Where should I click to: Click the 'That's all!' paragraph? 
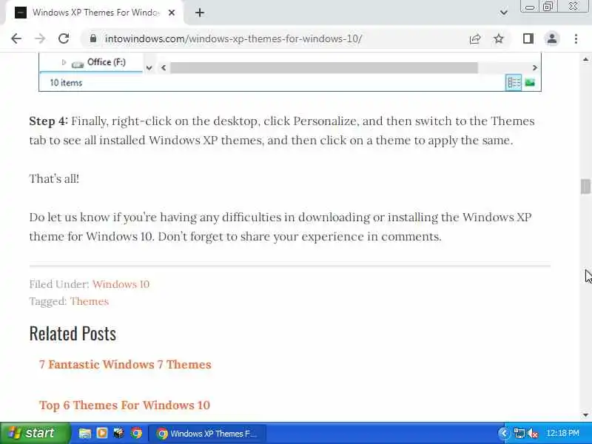tap(54, 178)
